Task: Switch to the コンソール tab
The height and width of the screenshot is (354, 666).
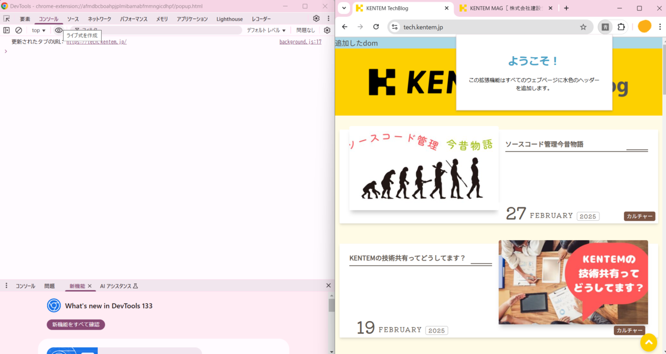Action: coord(49,19)
